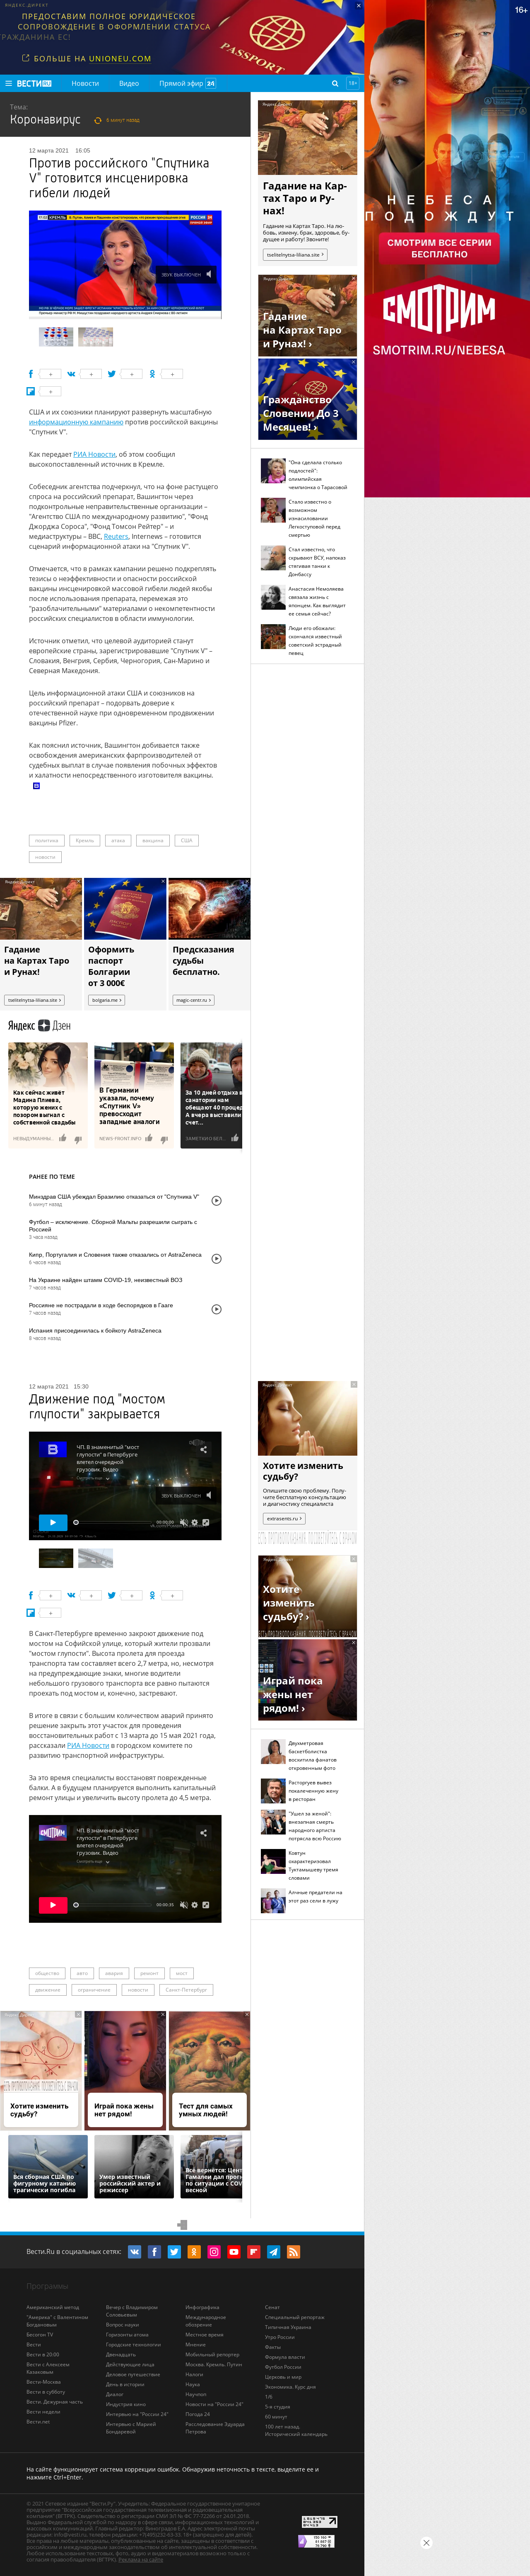Viewport: 530px width, 2576px height.
Task: Select first vaccine thumbnail under Sputnik video
Action: coord(56,336)
